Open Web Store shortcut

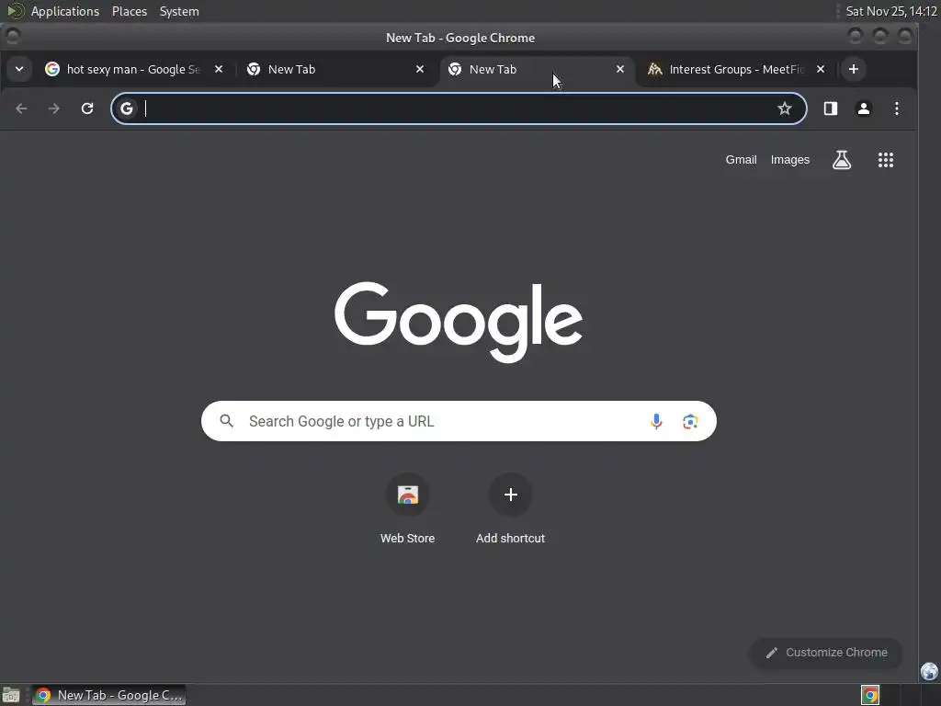(407, 509)
